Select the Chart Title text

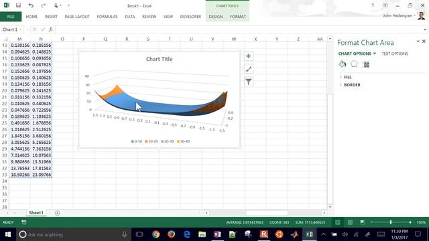coord(160,59)
